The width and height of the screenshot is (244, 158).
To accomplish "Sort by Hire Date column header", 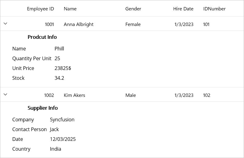I will 183,9.
